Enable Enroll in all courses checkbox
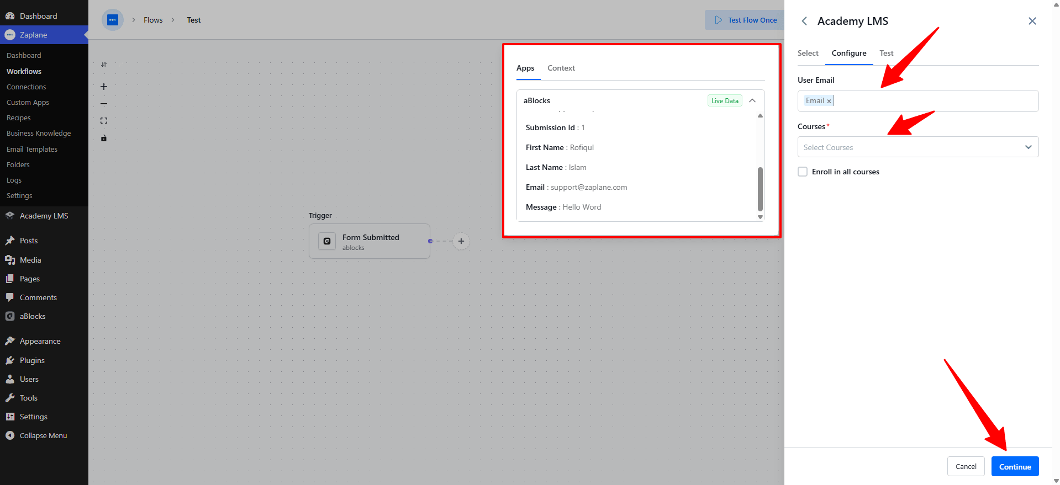Viewport: 1060px width, 485px height. coord(803,172)
